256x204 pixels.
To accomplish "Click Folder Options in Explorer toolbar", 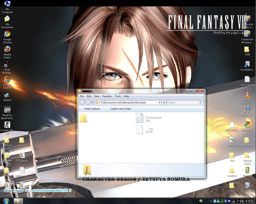I will pos(92,109).
